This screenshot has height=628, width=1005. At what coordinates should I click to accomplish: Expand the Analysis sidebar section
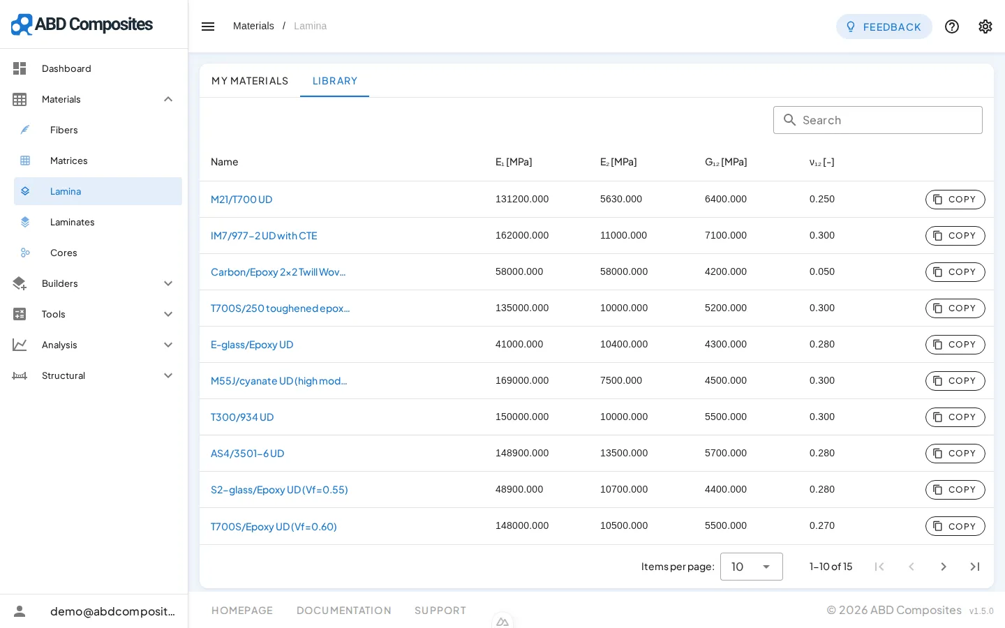[168, 345]
